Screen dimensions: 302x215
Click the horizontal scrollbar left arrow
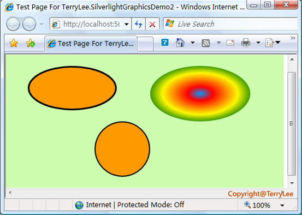[10, 192]
